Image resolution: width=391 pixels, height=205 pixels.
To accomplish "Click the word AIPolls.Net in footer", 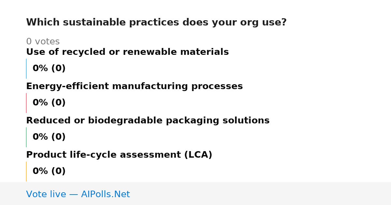I will point(105,194).
